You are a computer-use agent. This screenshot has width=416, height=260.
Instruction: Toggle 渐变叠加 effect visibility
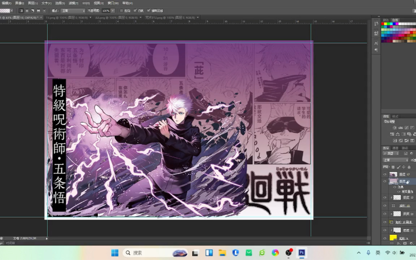399,192
